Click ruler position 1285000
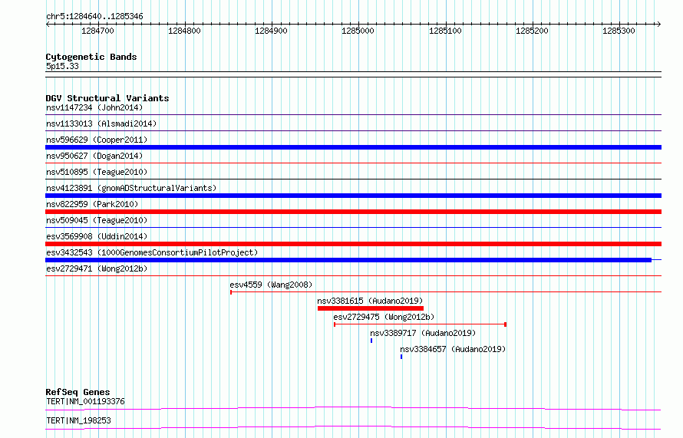Screen dimensions: 683x438 tap(358, 31)
